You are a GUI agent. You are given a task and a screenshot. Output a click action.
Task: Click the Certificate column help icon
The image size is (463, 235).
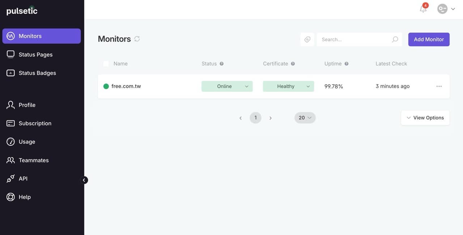293,64
